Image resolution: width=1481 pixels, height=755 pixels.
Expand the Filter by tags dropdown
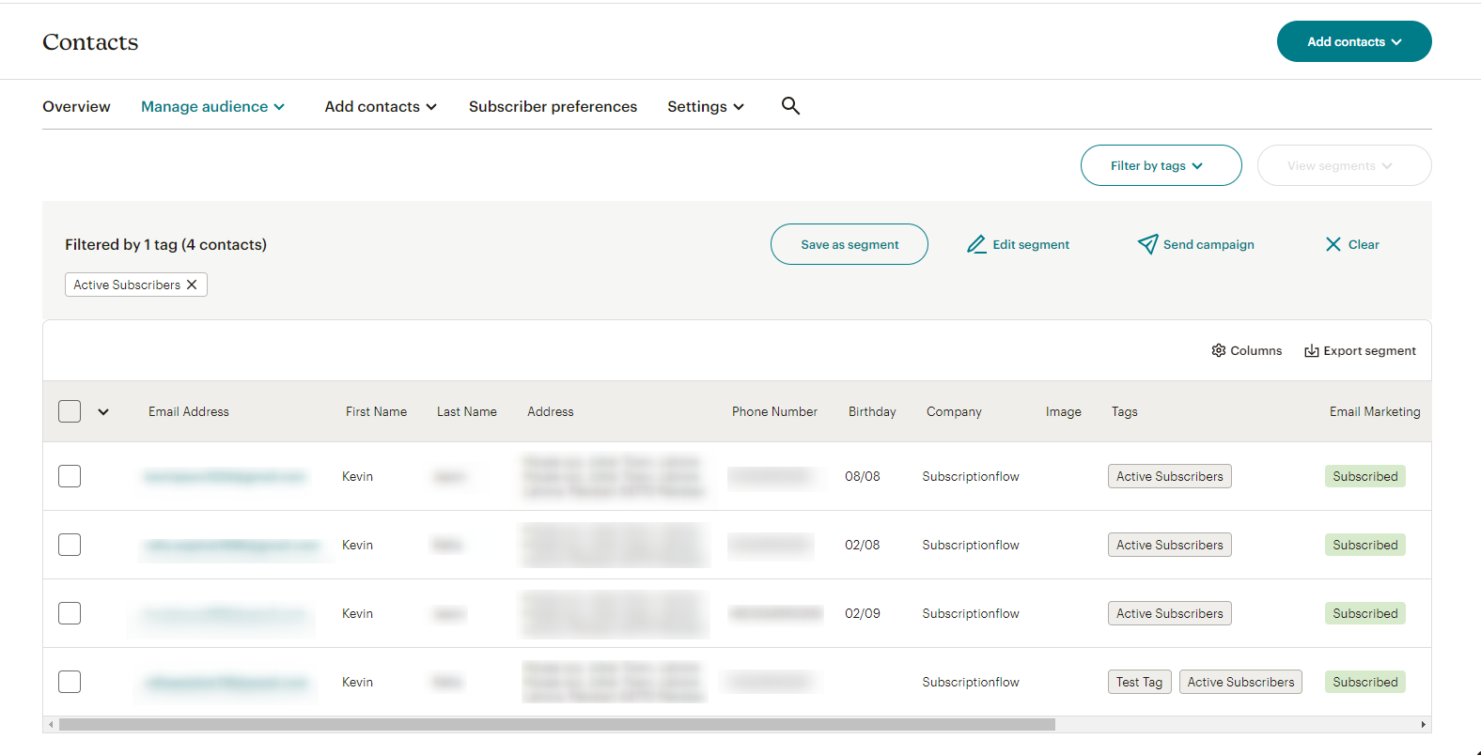pyautogui.click(x=1161, y=165)
